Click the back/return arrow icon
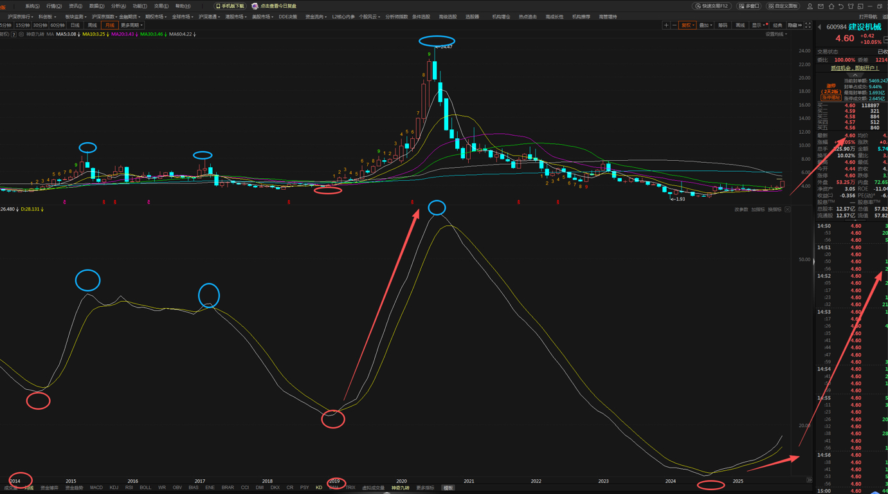 841,6
